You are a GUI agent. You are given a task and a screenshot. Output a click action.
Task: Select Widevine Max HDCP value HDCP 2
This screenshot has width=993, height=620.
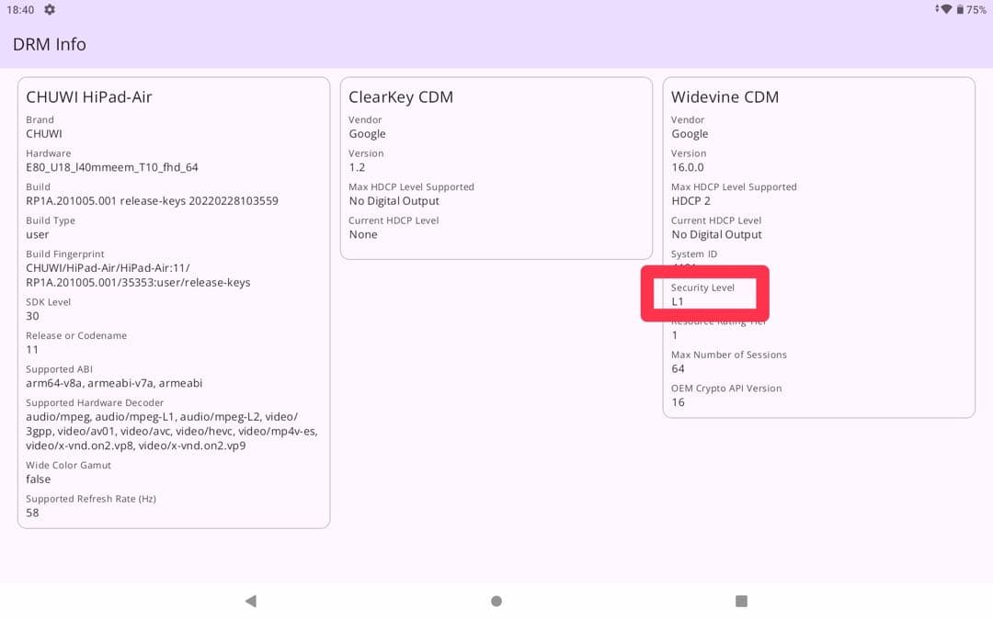pos(691,200)
